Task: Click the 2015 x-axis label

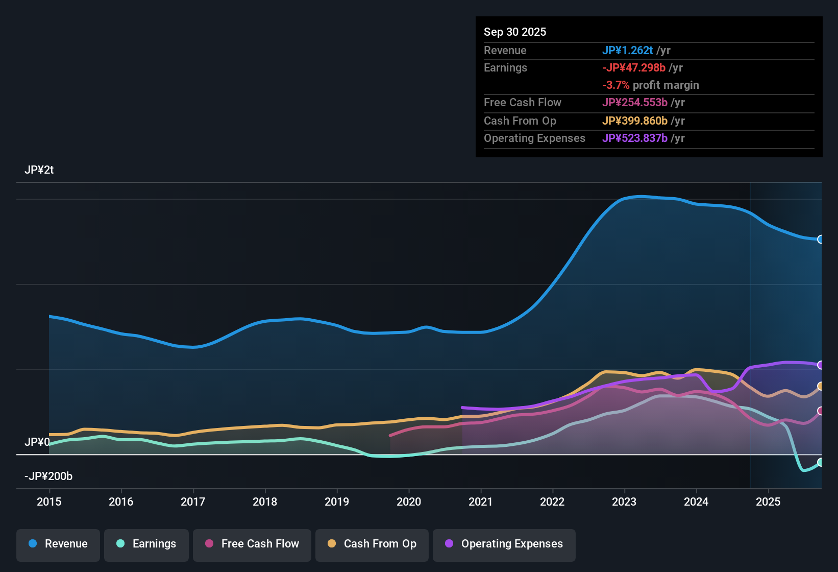Action: 49,502
